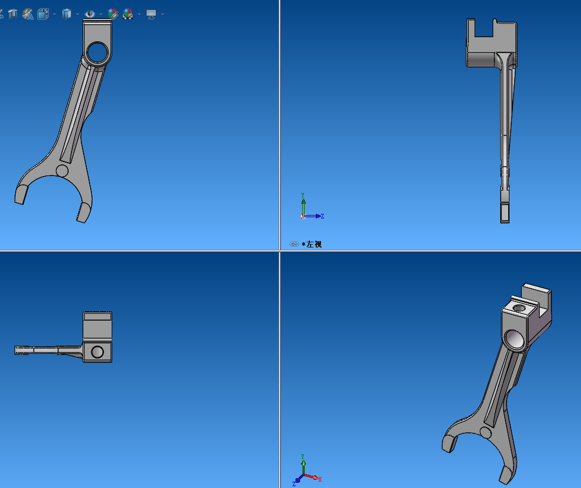The height and width of the screenshot is (488, 581).
Task: Open the Display Style dropdown arrow
Action: click(x=77, y=13)
